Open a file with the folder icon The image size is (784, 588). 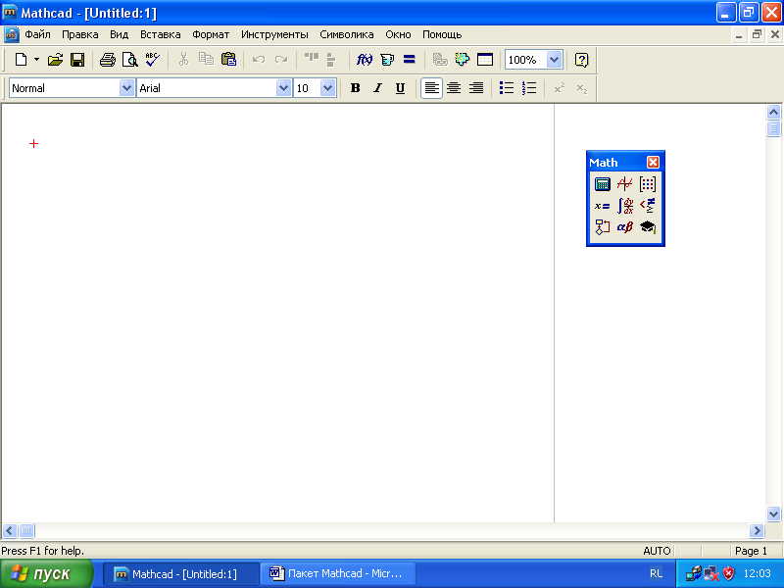(x=55, y=60)
